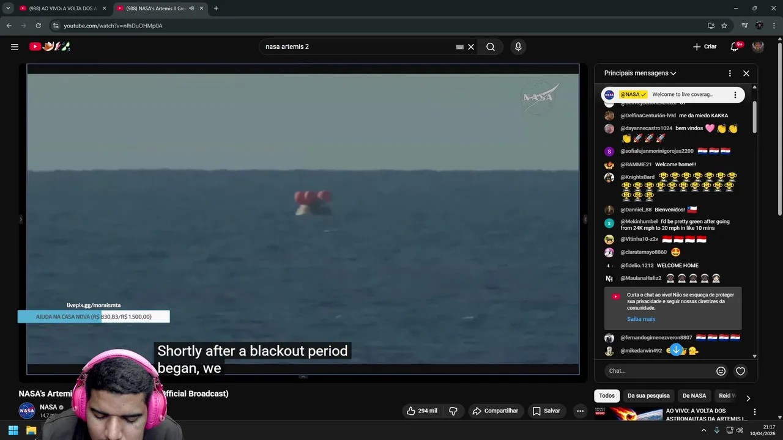Bookmark this page with the star
Image resolution: width=783 pixels, height=440 pixels.
[x=724, y=26]
